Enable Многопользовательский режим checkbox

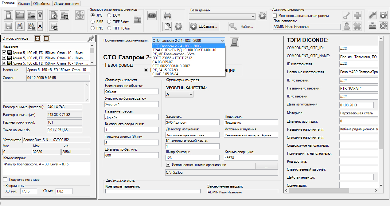tap(275, 16)
